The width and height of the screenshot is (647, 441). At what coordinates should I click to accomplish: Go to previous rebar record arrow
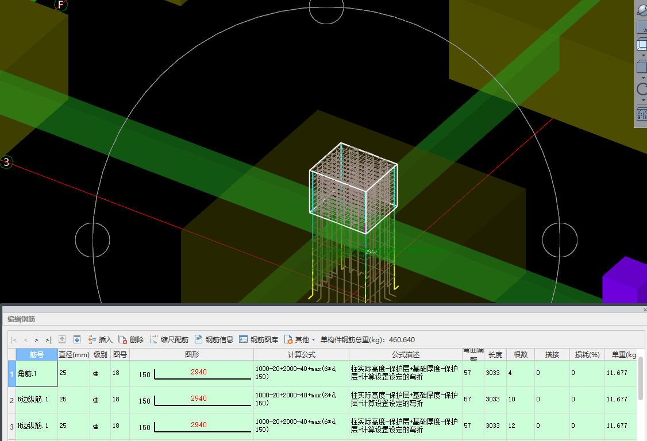point(26,341)
